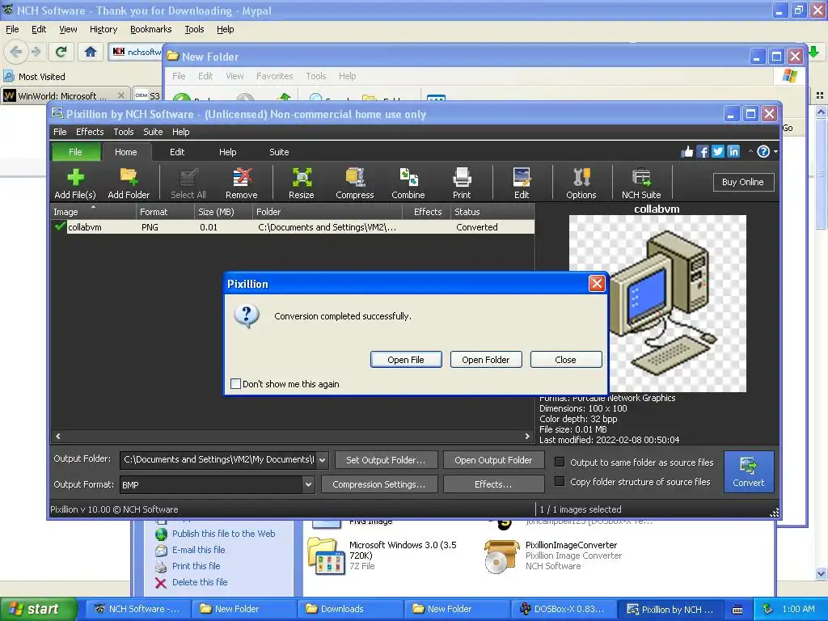Click the Convert button icon

[x=748, y=471]
